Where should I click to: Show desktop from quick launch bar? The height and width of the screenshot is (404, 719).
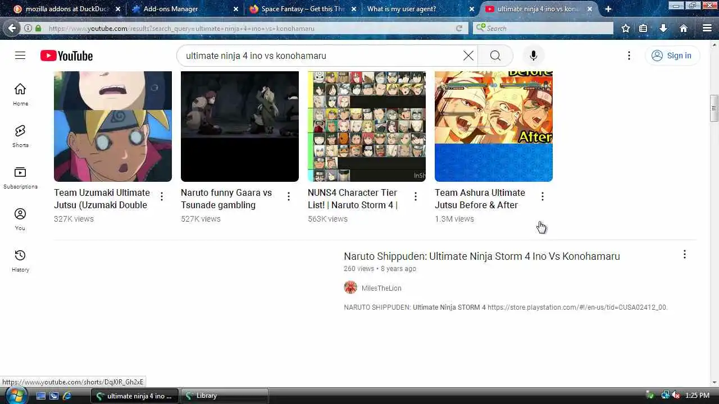(x=40, y=396)
